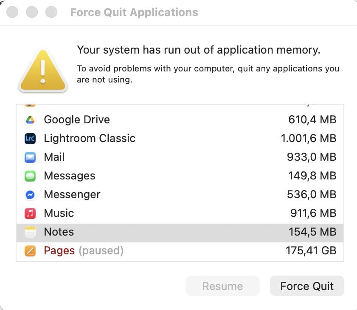The width and height of the screenshot is (357, 310).
Task: Click the red Music note icon
Action: (30, 213)
